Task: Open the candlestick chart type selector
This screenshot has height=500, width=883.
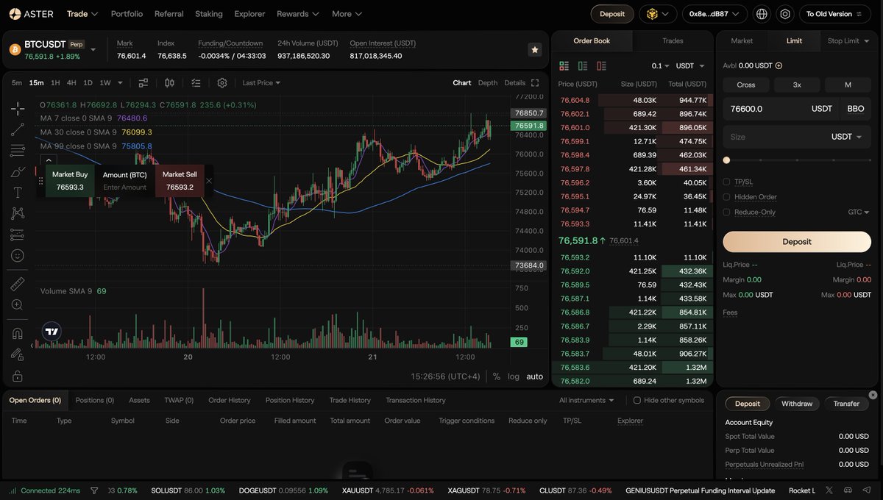Action: [x=170, y=83]
